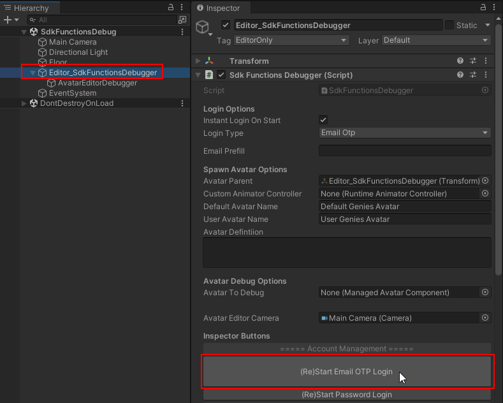Click object picker for Custom Animator Controller
This screenshot has width=503, height=403.
click(x=485, y=194)
